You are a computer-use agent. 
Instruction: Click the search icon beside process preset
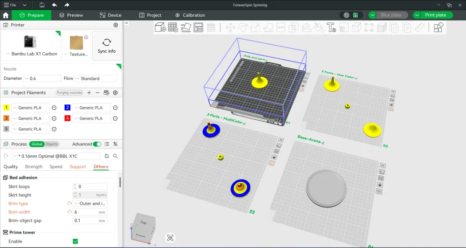coord(115,156)
